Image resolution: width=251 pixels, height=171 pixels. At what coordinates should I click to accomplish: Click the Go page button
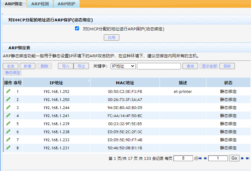234,158
